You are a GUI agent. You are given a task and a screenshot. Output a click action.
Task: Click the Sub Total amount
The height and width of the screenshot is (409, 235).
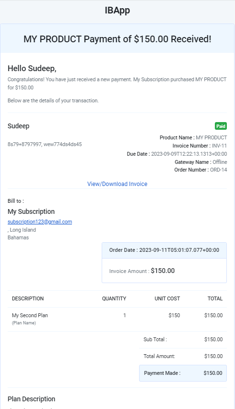tap(213, 340)
